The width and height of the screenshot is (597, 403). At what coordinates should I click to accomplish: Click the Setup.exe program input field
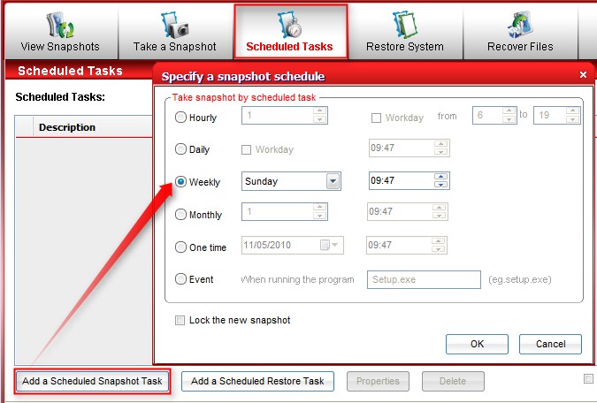tap(424, 279)
